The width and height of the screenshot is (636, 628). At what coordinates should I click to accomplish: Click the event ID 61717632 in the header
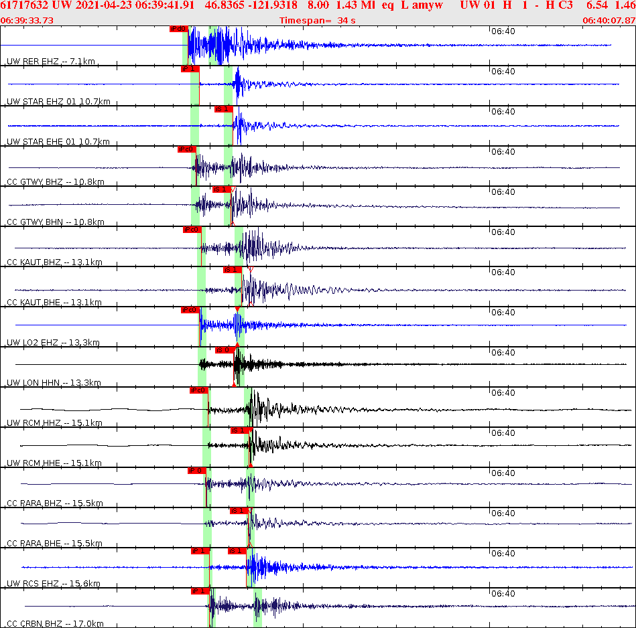(25, 5)
